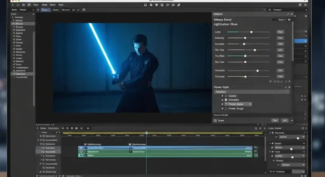Click the timeline's vertical scrollbar
The height and width of the screenshot is (177, 325).
click(265, 148)
